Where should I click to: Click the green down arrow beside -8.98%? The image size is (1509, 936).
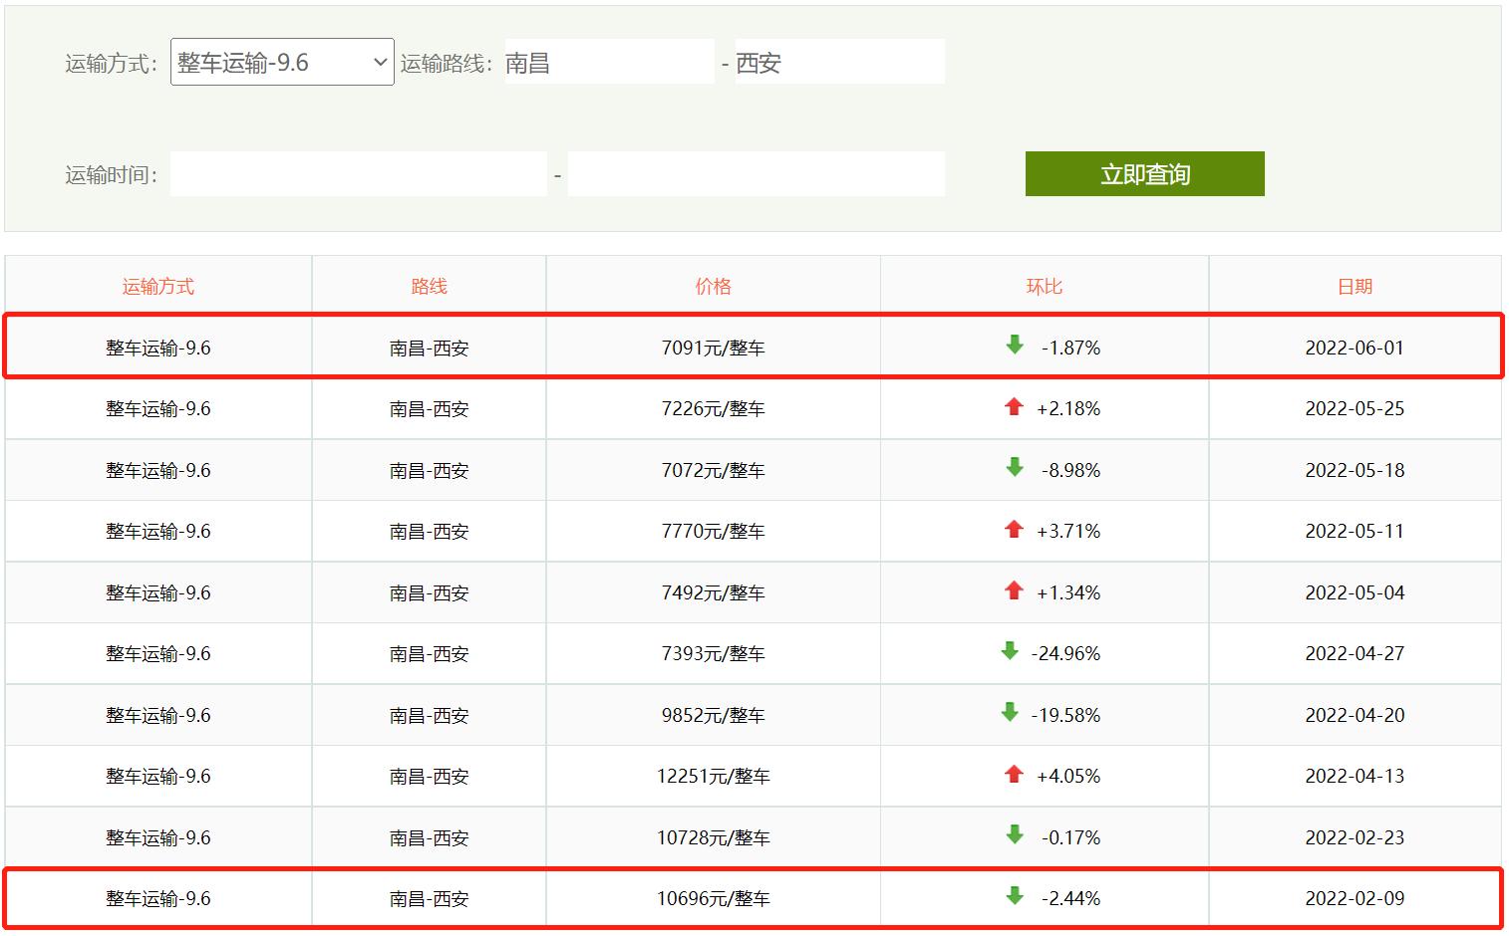1014,469
